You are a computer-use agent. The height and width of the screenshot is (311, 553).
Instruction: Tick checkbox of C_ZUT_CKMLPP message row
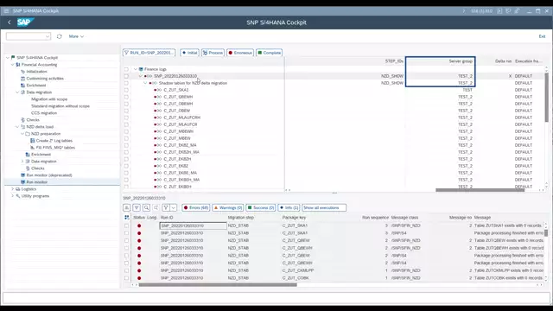point(127,270)
